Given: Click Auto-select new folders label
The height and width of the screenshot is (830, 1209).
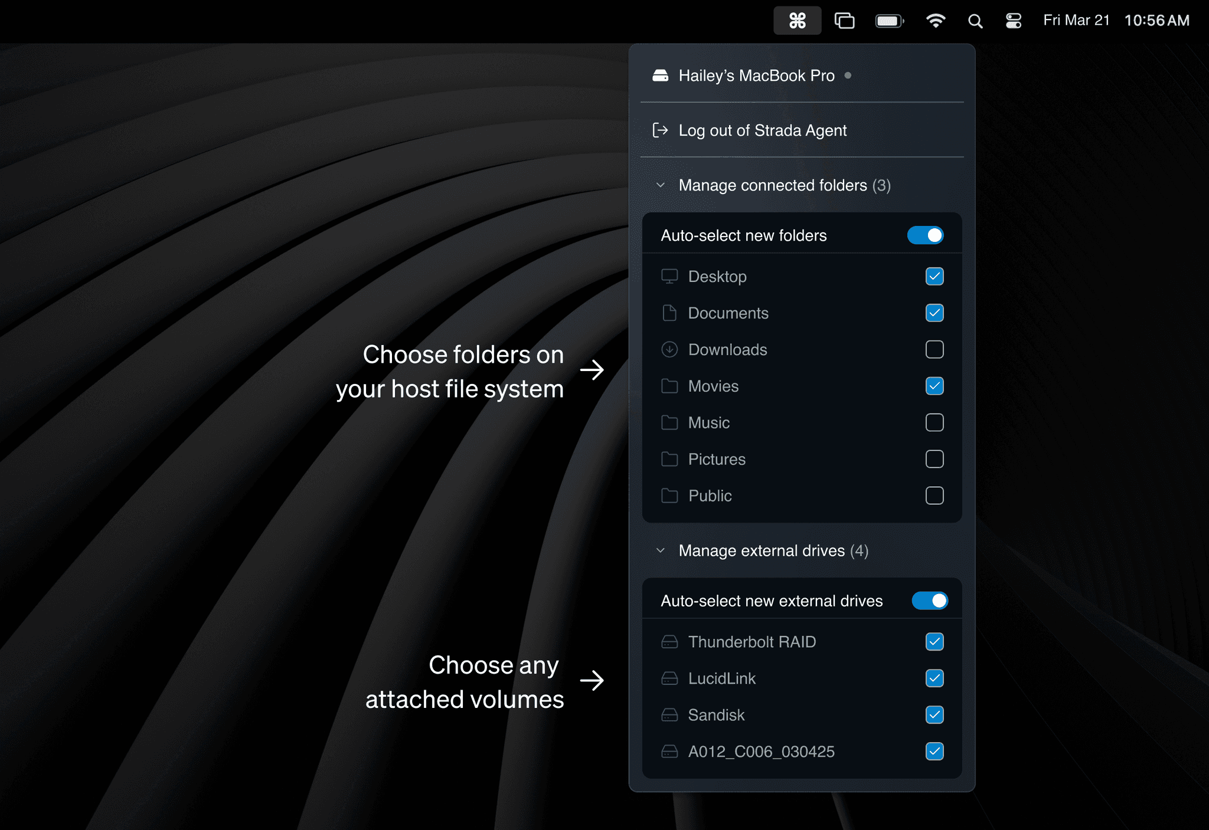Looking at the screenshot, I should pyautogui.click(x=744, y=235).
